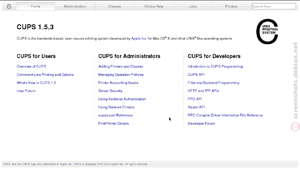300x169 pixels.
Task: Open Printer Accounting Basics link
Action: pos(118,83)
